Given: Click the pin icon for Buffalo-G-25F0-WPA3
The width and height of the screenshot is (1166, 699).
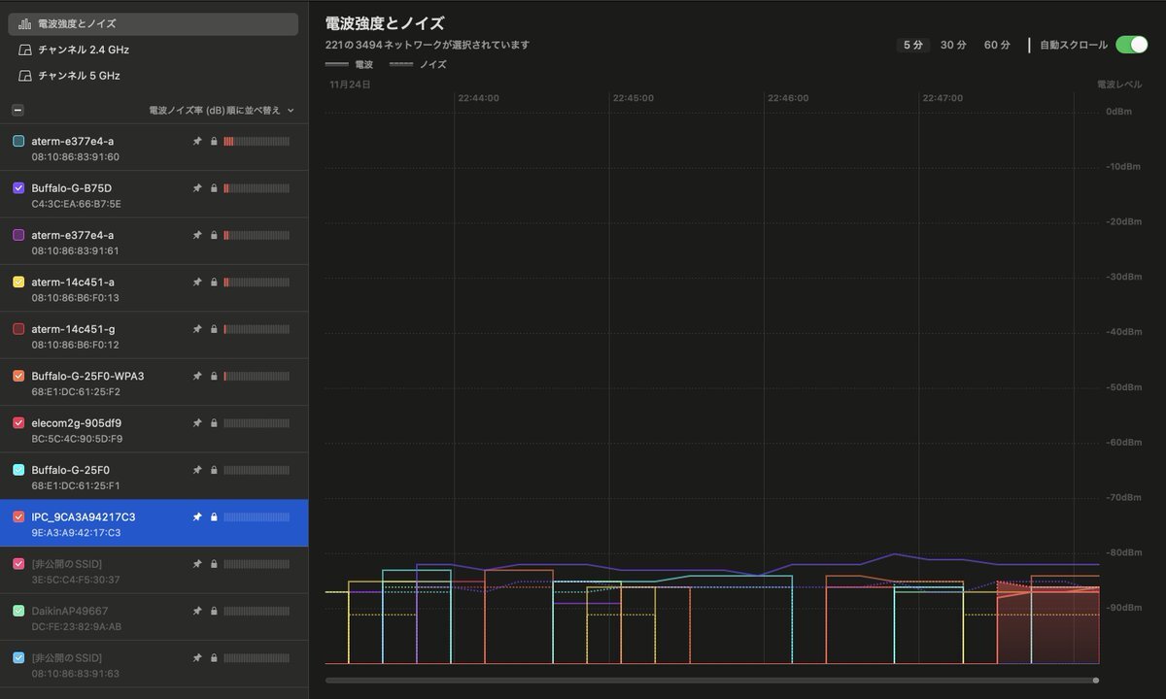Looking at the screenshot, I should pos(197,377).
